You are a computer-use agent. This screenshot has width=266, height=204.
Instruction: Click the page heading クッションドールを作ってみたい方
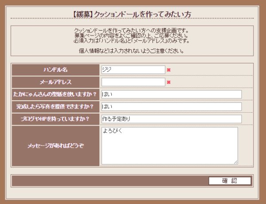click(x=132, y=14)
